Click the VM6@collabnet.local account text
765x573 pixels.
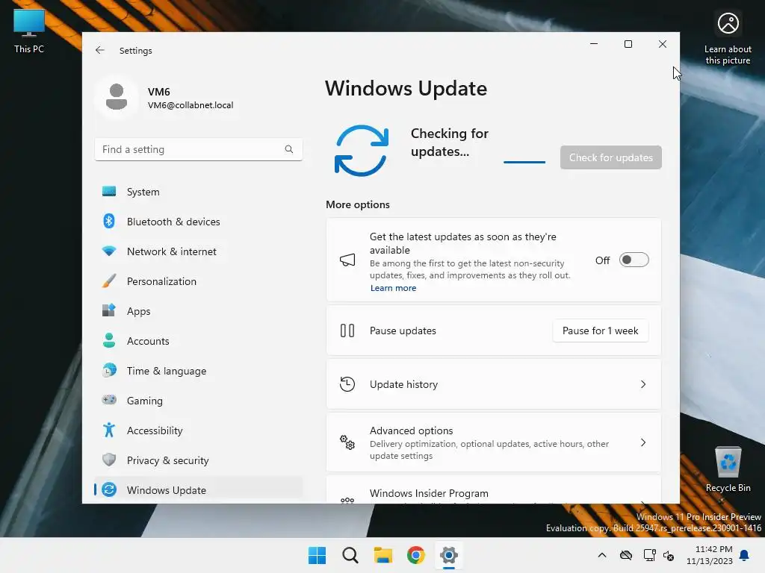point(191,105)
